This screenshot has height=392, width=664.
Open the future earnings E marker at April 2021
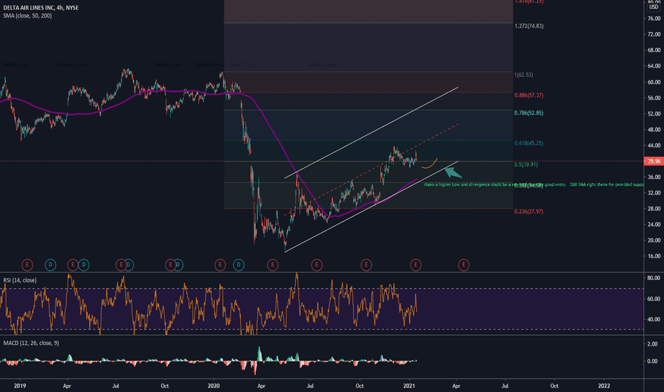[x=464, y=265]
